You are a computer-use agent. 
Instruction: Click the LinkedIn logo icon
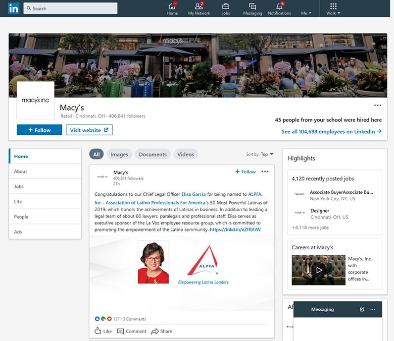(13, 8)
